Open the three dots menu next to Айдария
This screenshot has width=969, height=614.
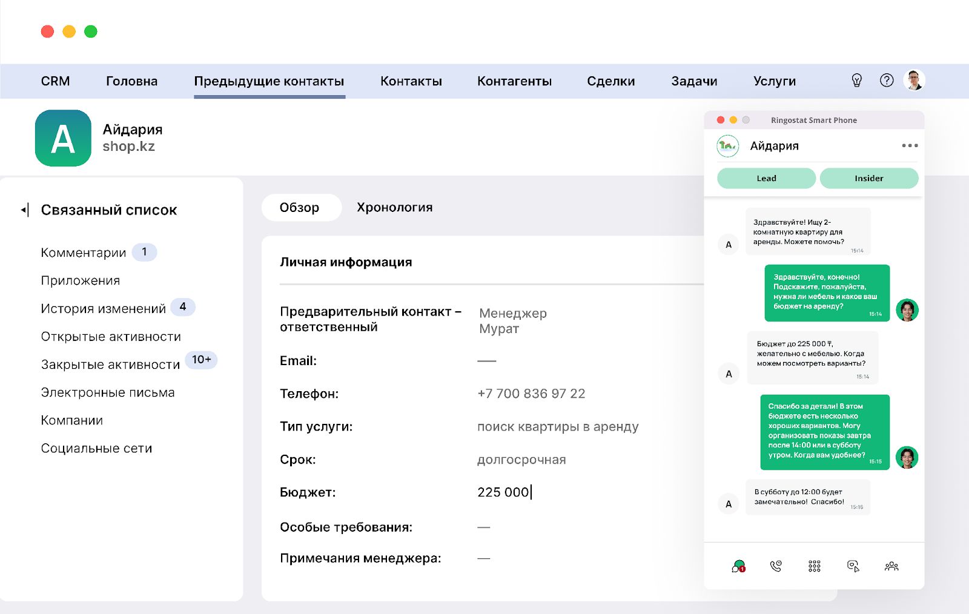(x=910, y=145)
